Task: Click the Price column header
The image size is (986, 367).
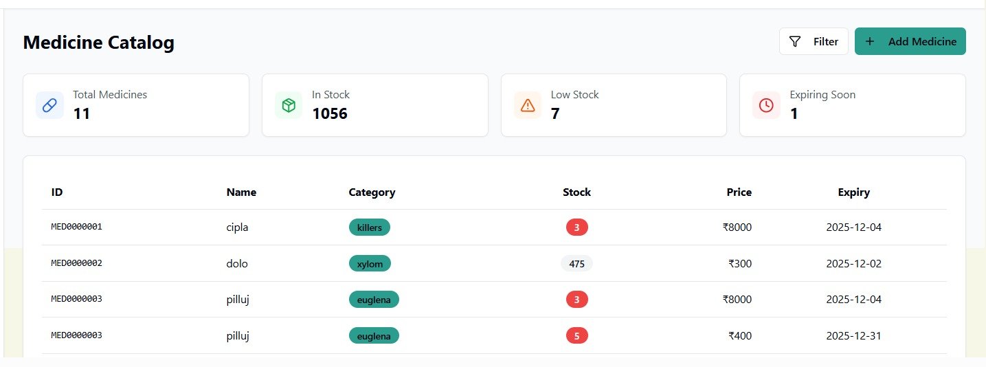Action: (739, 192)
